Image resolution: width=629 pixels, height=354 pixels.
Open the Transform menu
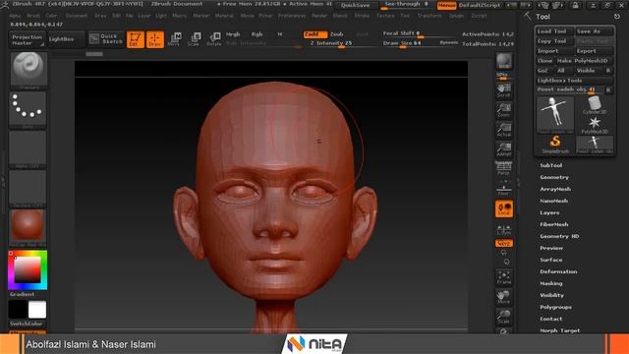click(x=429, y=16)
